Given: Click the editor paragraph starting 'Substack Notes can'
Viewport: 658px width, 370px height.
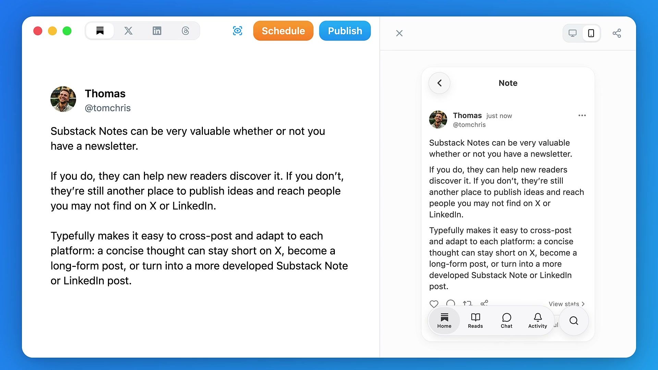Looking at the screenshot, I should click(x=188, y=138).
